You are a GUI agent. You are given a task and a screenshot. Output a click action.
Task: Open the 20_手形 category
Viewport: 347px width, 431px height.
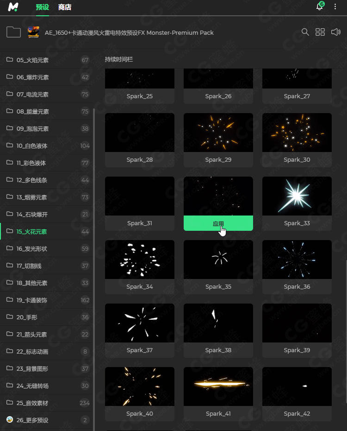[x=46, y=317]
